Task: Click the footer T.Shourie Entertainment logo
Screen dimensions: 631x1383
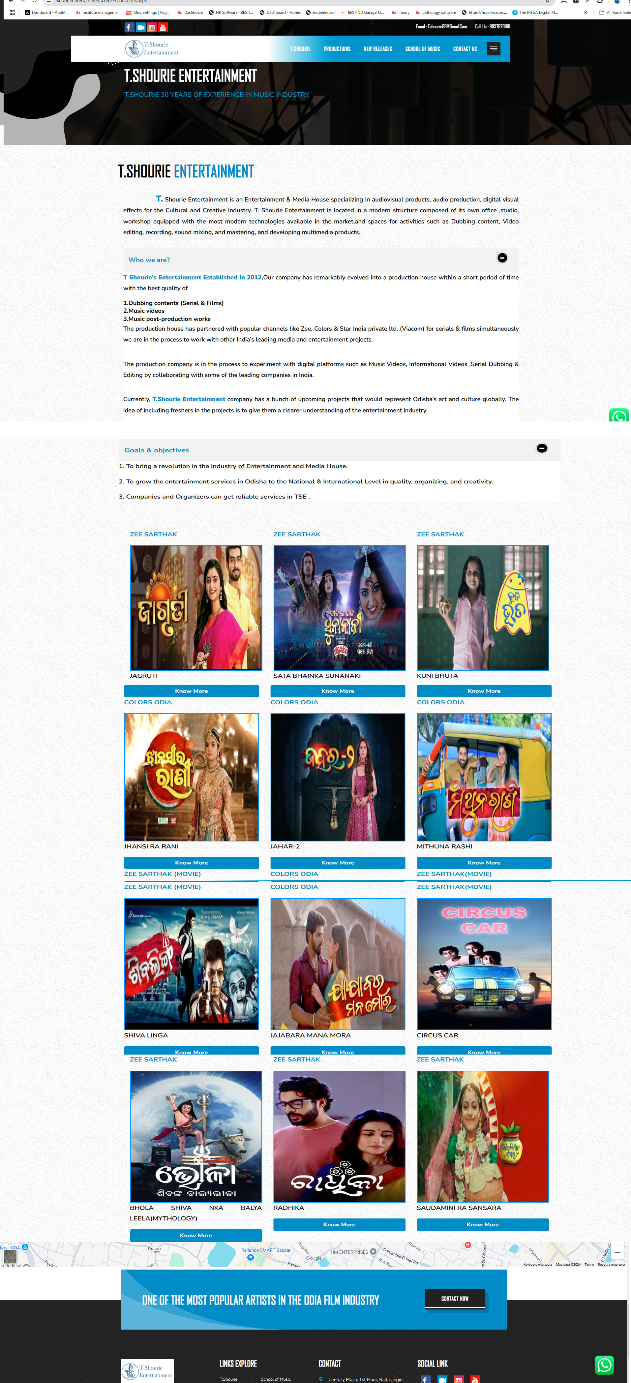Action: pyautogui.click(x=148, y=1371)
